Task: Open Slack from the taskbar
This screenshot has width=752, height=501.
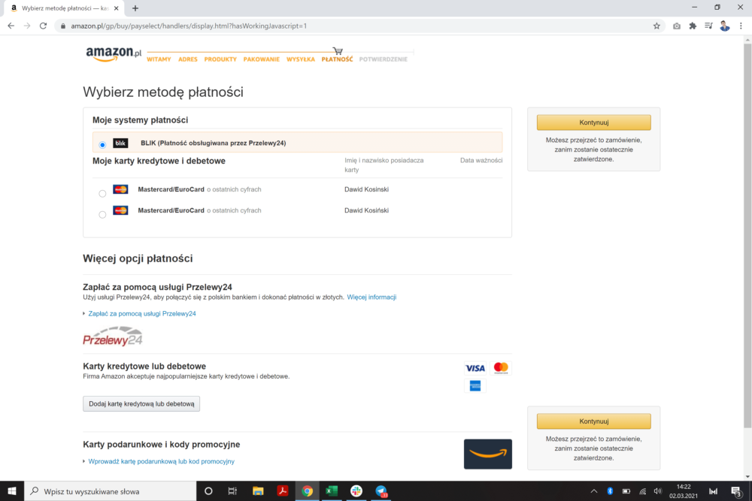Action: click(356, 491)
